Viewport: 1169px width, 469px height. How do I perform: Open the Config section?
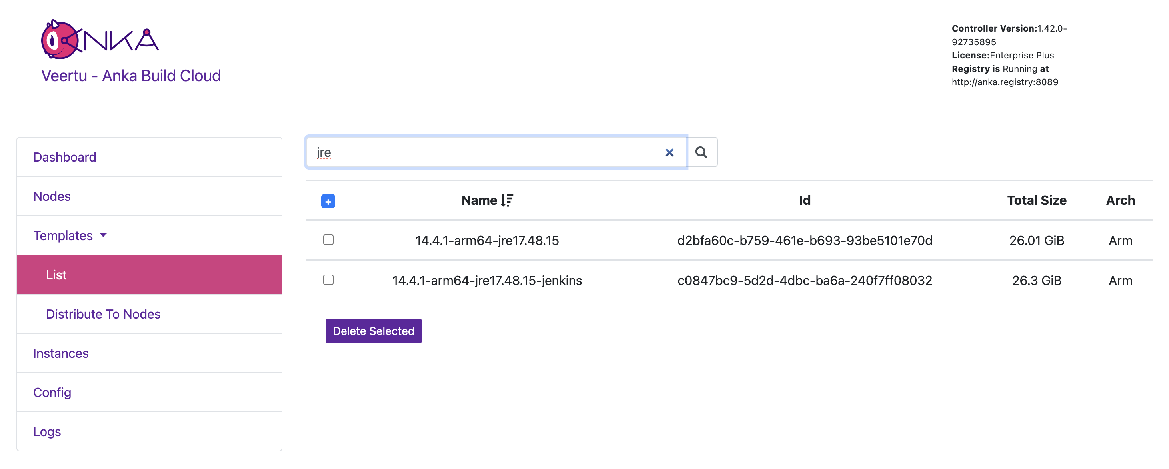(52, 392)
